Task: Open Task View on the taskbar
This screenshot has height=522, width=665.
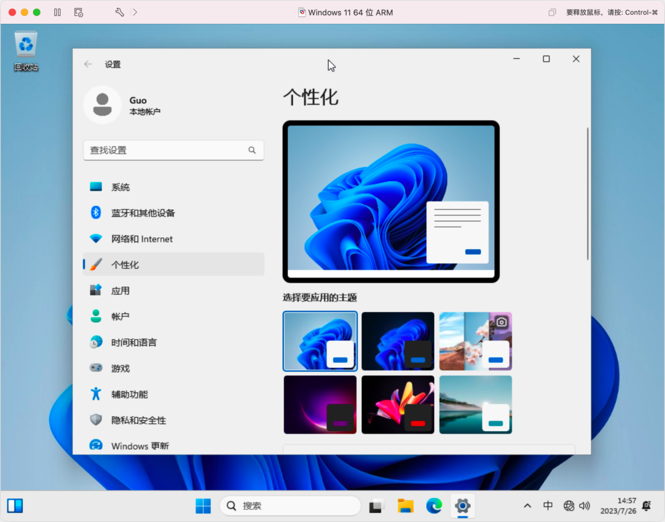Action: [376, 505]
